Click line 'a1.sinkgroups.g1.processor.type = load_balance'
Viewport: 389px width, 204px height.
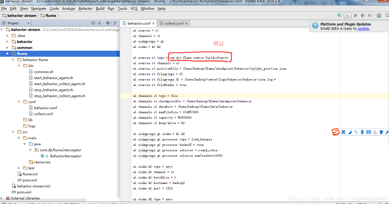173,139
